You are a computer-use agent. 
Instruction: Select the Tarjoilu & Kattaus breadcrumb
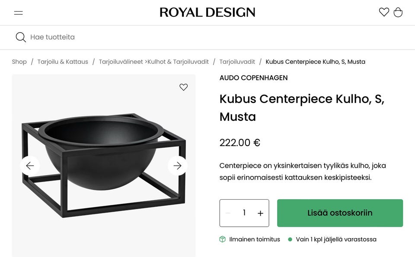pos(63,61)
